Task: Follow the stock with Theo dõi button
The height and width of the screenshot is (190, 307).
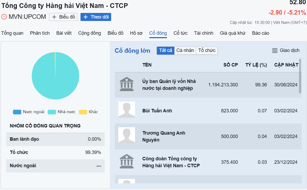Action: (x=96, y=17)
